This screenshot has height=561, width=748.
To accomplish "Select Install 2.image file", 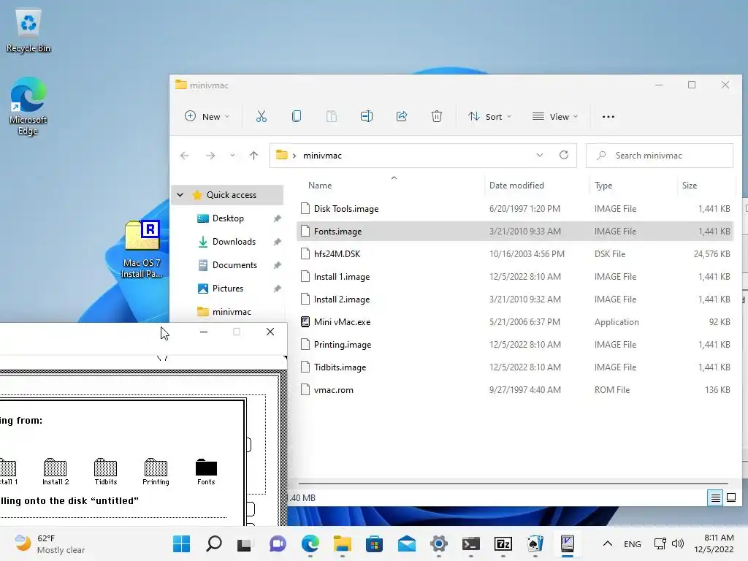I will [515, 299].
